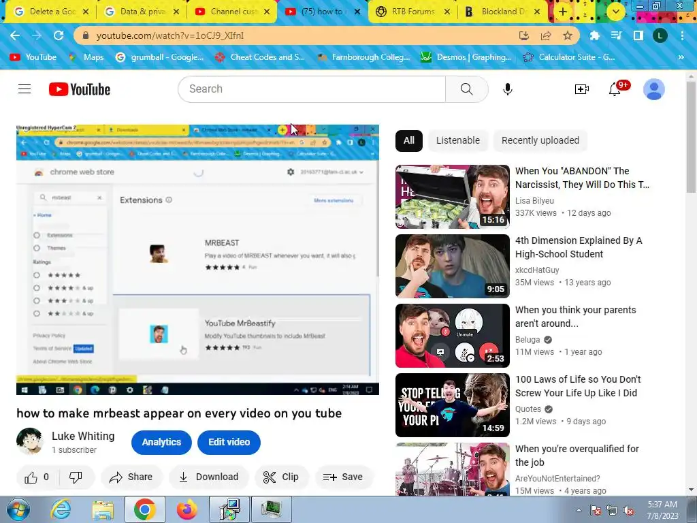The image size is (697, 523).
Task: Open Windows Explorer folder on taskbar
Action: click(x=103, y=509)
